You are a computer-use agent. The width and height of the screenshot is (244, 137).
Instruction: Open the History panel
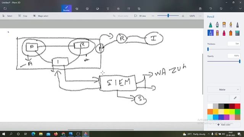coord(221,9)
